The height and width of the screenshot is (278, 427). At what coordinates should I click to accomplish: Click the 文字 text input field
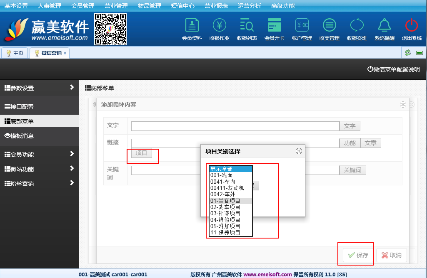click(235, 126)
